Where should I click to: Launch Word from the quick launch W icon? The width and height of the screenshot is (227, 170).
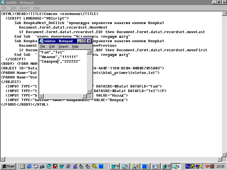pos(62,166)
